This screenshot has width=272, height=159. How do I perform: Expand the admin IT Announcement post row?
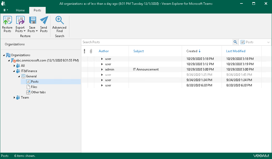[102, 69]
